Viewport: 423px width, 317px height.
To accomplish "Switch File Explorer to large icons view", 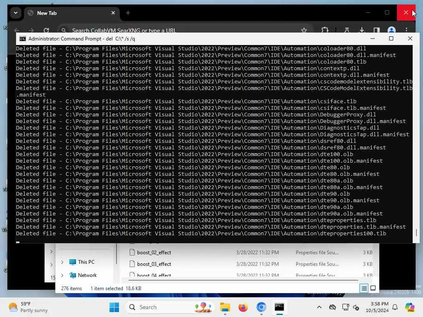I will click(373, 289).
